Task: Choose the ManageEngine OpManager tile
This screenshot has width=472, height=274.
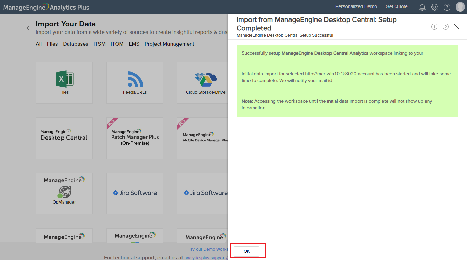Action: [64, 194]
